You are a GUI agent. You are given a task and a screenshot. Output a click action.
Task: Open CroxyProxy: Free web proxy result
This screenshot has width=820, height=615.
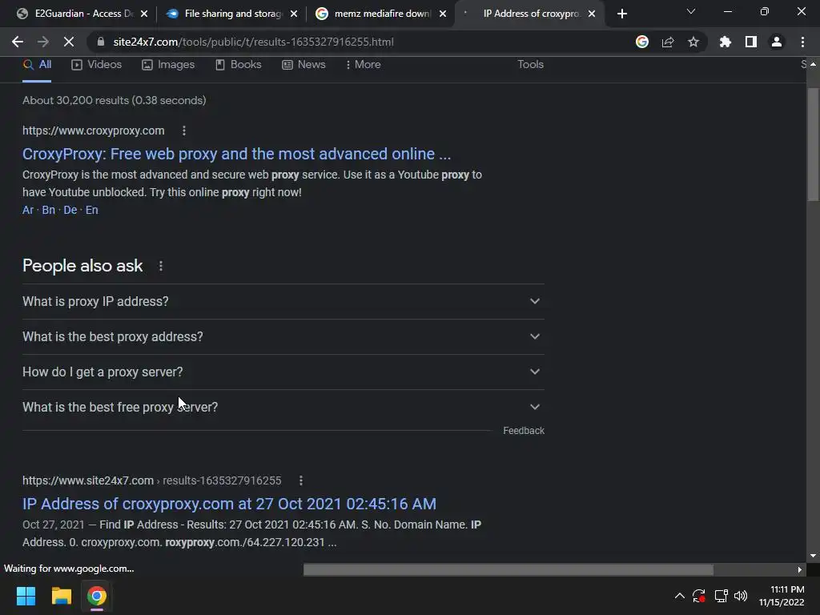pyautogui.click(x=236, y=154)
